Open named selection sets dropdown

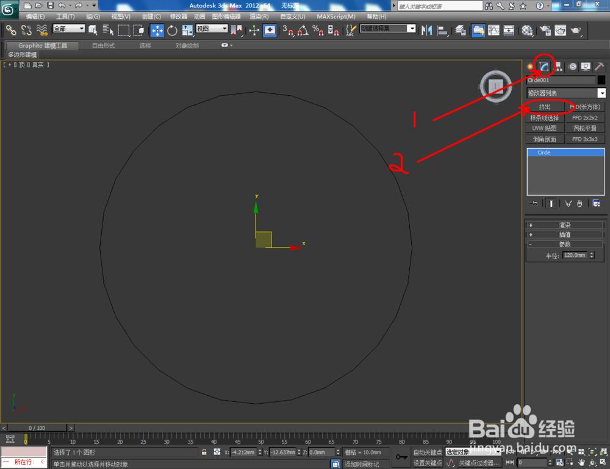click(x=388, y=29)
